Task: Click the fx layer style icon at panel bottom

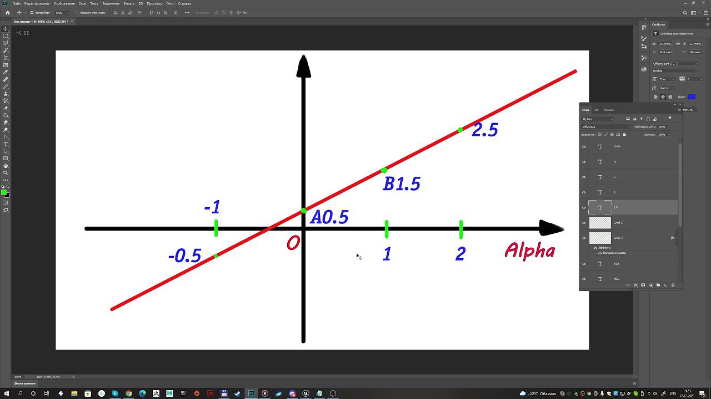Action: pos(636,285)
